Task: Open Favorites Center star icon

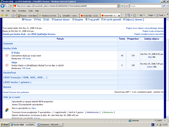Action: click(x=2, y=15)
